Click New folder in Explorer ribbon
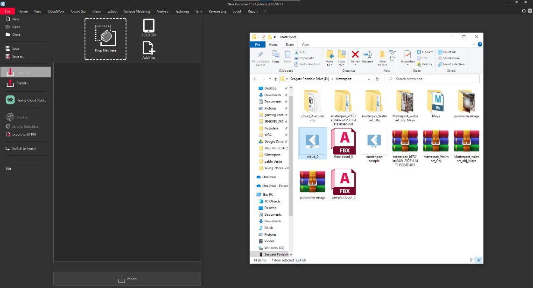Viewport: 533px width, 288px height. click(x=382, y=58)
